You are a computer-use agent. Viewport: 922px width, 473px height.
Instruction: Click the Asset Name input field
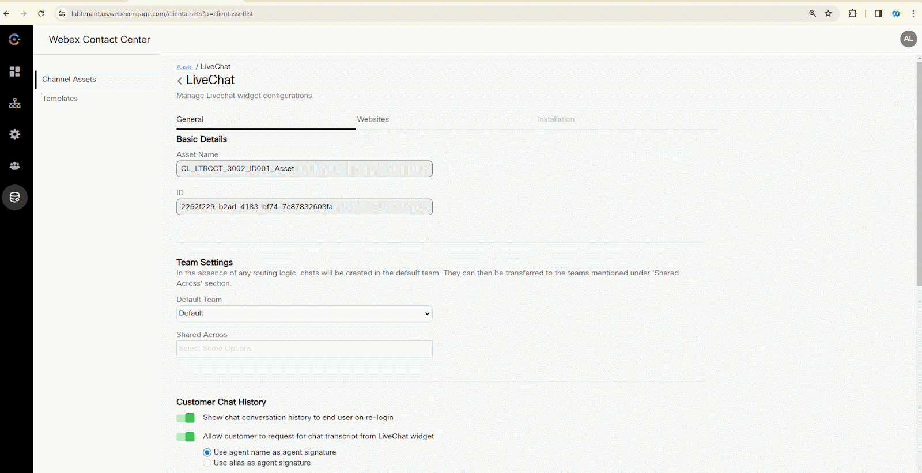[x=304, y=169]
